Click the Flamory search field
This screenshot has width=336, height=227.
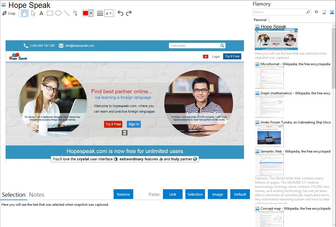pos(279,12)
